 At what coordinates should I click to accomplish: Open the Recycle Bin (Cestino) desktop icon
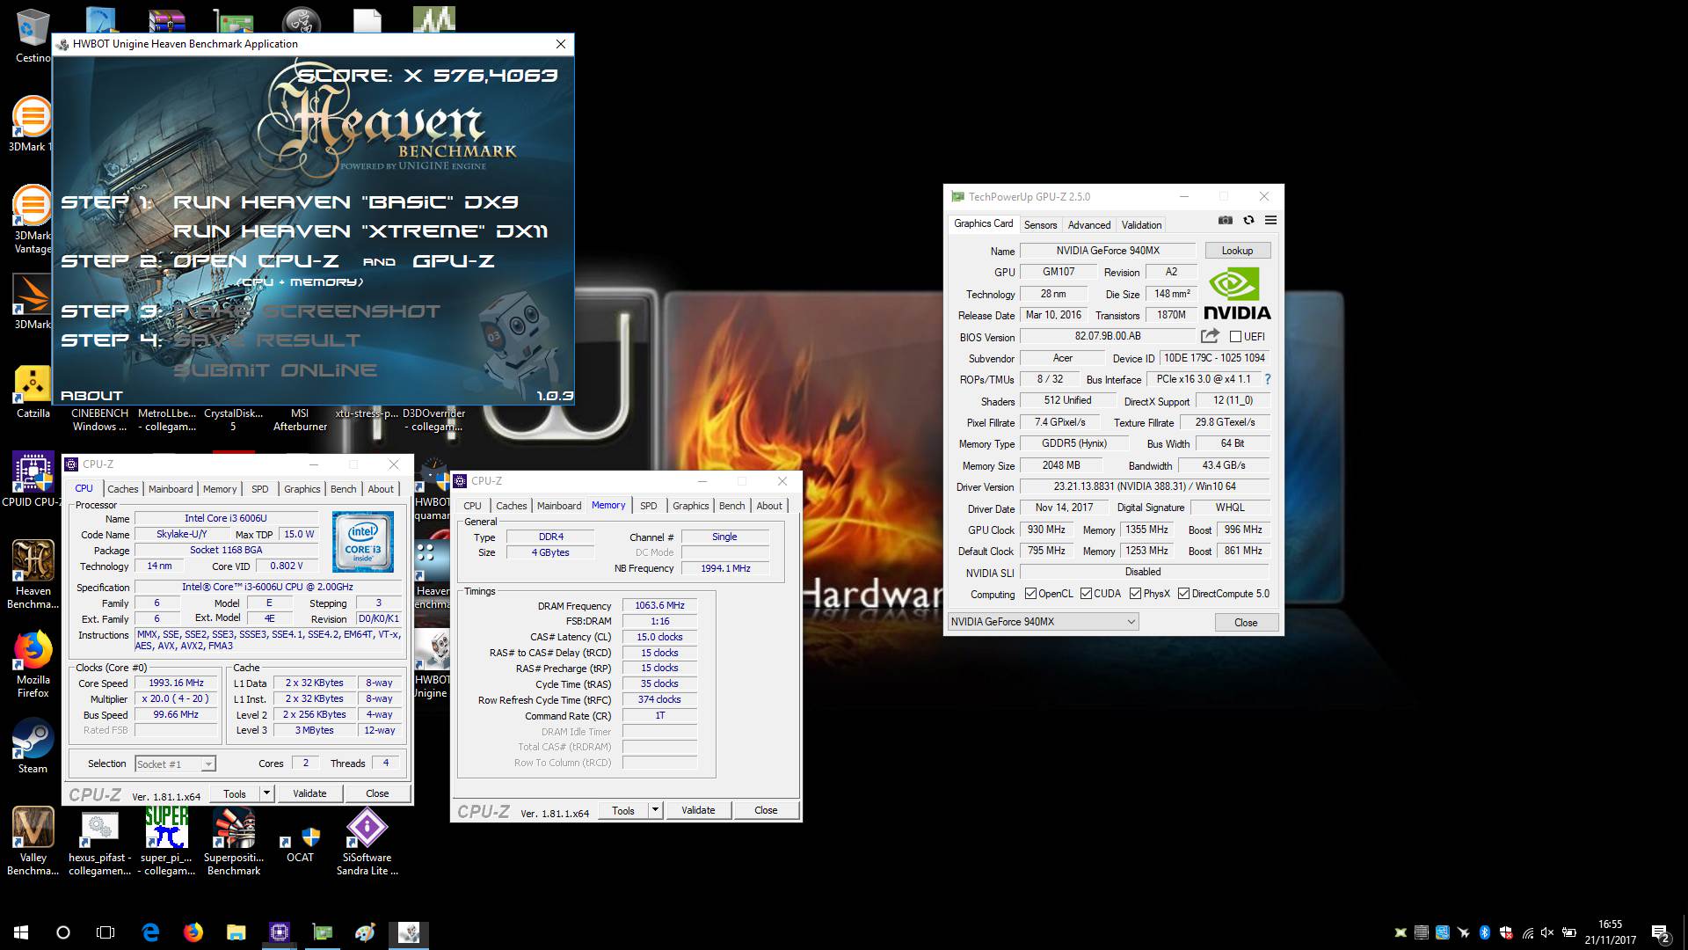click(33, 36)
